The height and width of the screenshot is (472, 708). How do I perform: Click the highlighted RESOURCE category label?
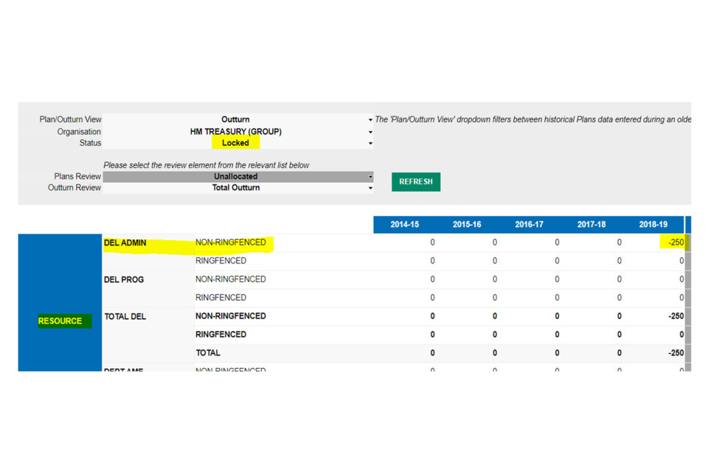[x=60, y=321]
